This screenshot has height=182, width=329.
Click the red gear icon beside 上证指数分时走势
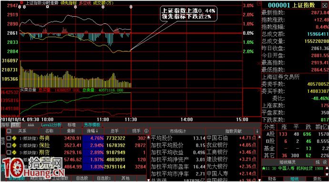click(x=21, y=2)
